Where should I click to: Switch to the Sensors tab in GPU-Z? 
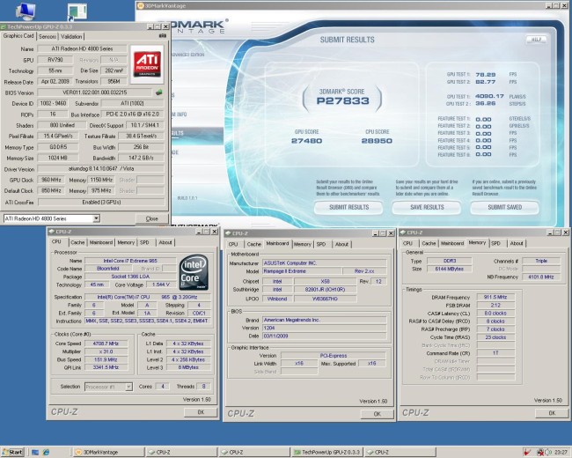coord(48,36)
